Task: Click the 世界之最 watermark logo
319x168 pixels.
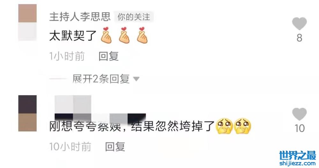Action: [297, 158]
